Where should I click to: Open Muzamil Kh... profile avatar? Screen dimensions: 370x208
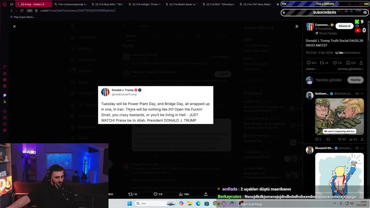click(310, 150)
